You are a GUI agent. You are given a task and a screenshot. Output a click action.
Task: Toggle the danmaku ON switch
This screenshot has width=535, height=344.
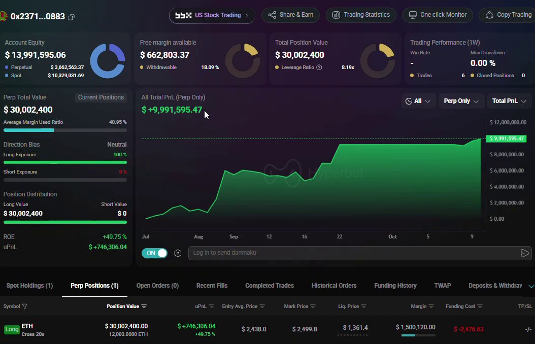click(x=155, y=253)
